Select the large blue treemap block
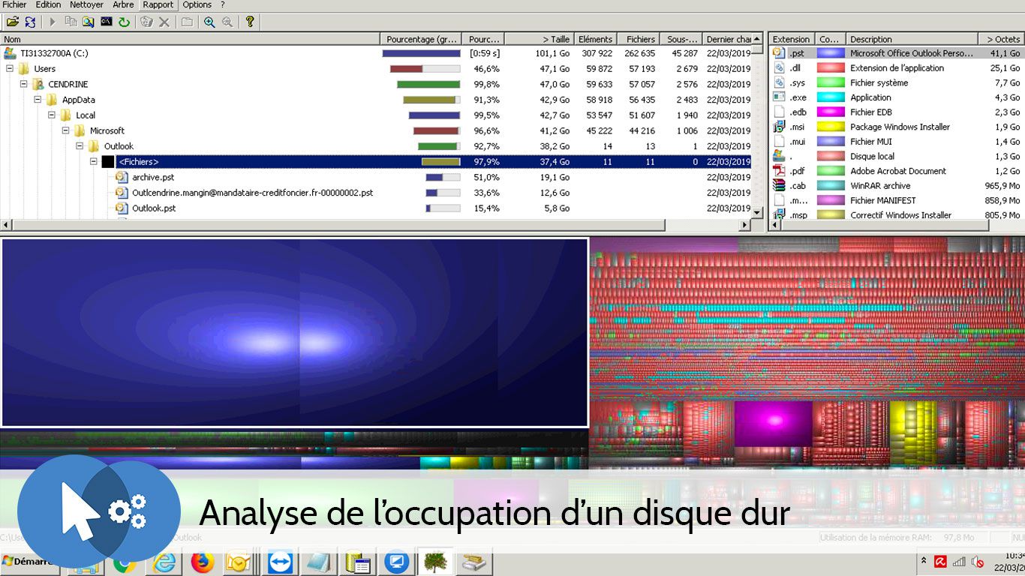Image resolution: width=1025 pixels, height=576 pixels. [x=294, y=332]
